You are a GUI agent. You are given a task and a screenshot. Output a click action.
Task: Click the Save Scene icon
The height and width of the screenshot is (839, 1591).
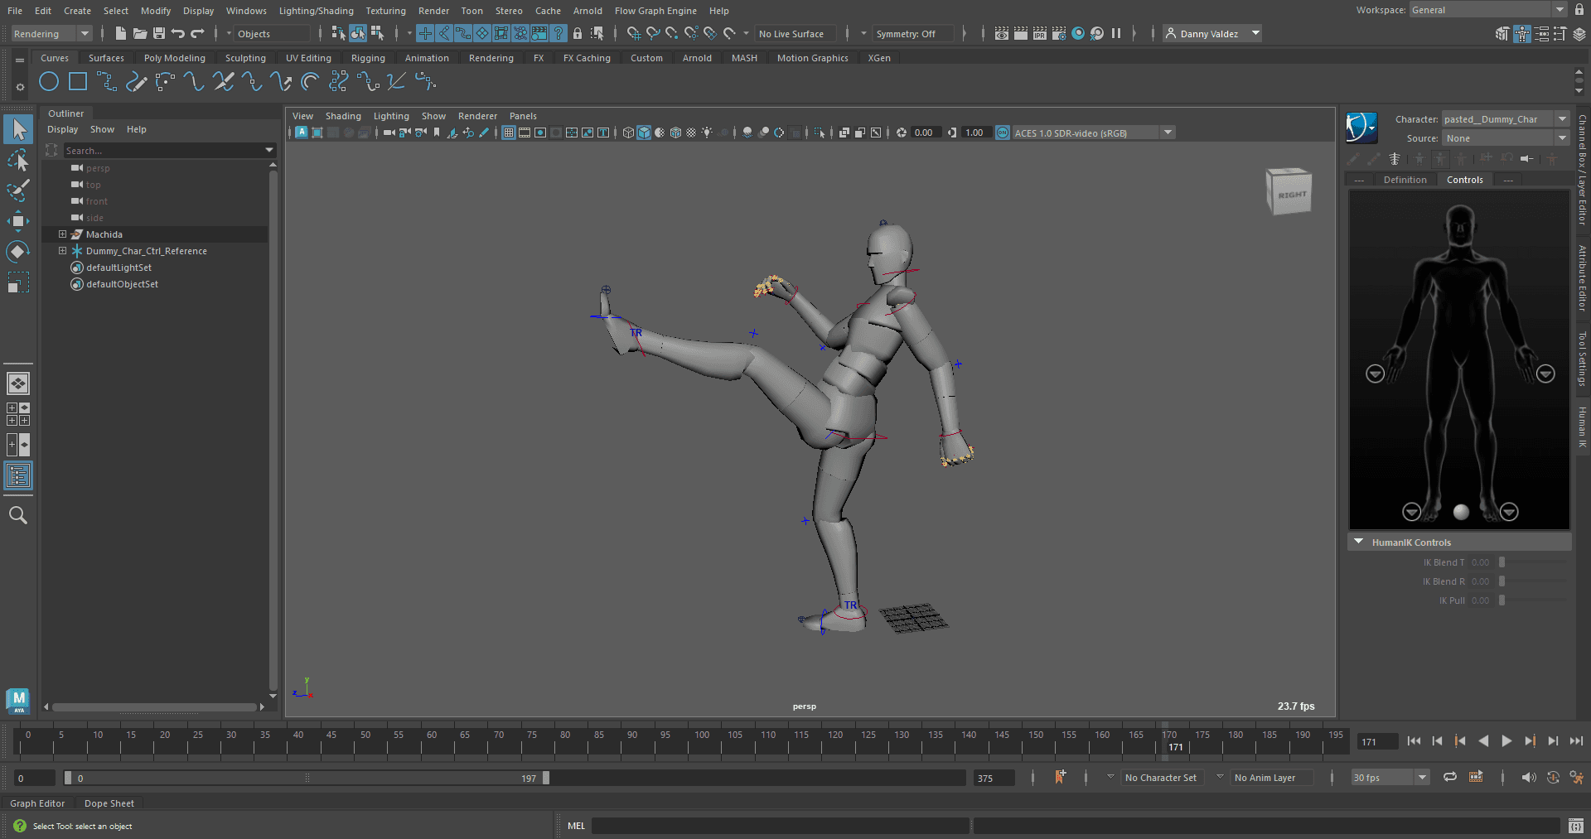[159, 33]
